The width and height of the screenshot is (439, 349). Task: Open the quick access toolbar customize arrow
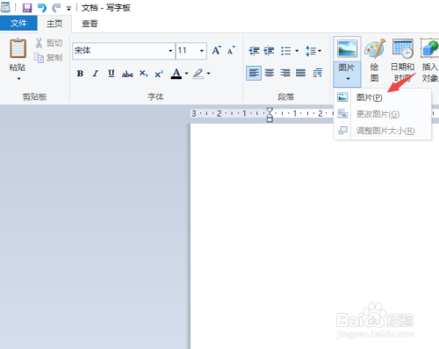(68, 9)
